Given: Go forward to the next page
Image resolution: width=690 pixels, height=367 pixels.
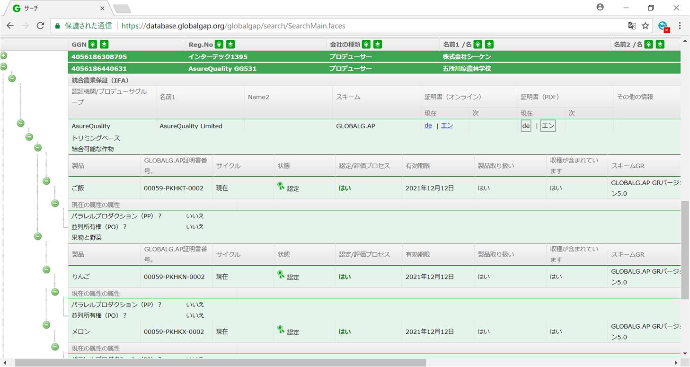Looking at the screenshot, I should pyautogui.click(x=25, y=26).
